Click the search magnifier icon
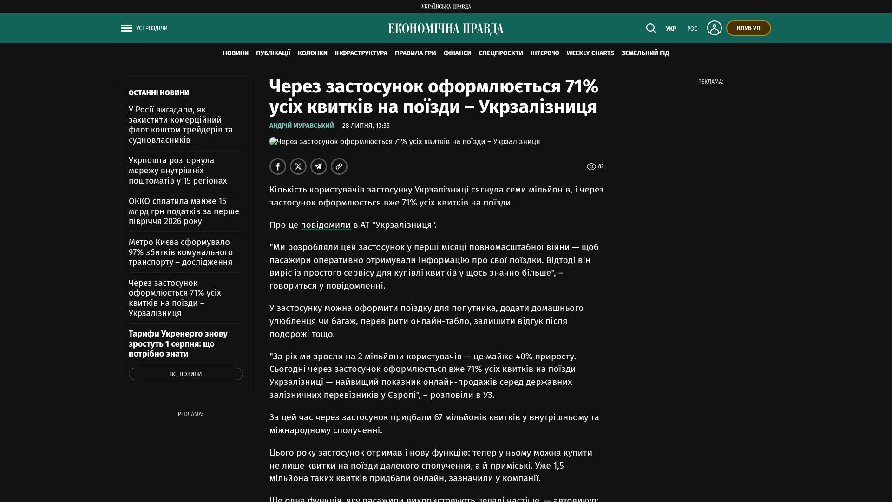Viewport: 892px width, 502px height. pos(651,28)
